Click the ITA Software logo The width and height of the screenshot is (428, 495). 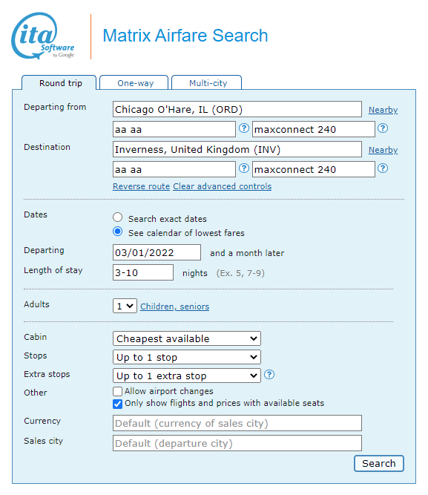point(43,36)
